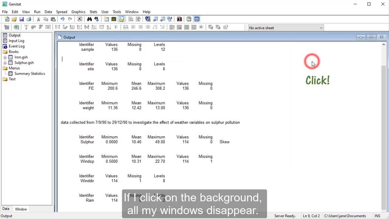
Task: Print the output using the printer icon
Action: [29, 19]
